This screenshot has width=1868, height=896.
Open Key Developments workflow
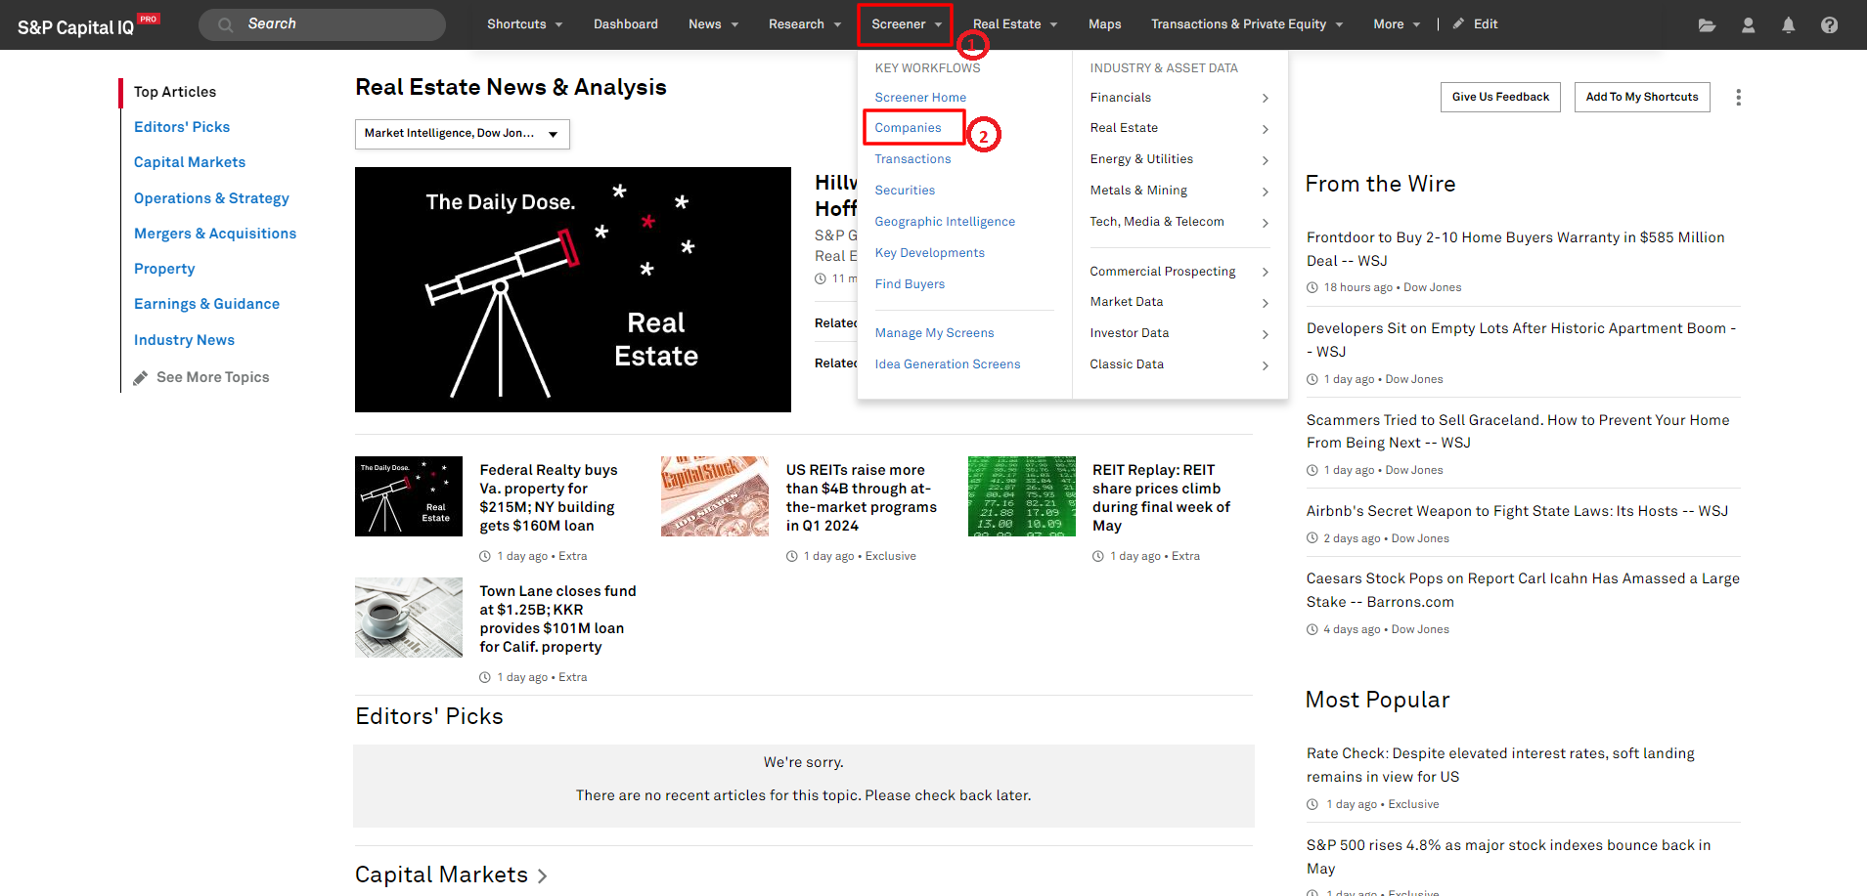point(929,253)
